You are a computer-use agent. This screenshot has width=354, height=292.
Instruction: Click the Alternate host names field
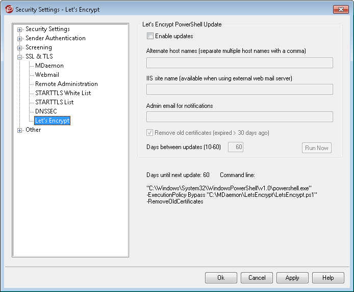tap(239, 63)
